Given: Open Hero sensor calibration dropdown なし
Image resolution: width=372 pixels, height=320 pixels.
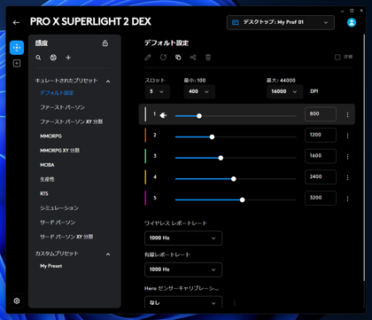Looking at the screenshot, I should tap(183, 302).
